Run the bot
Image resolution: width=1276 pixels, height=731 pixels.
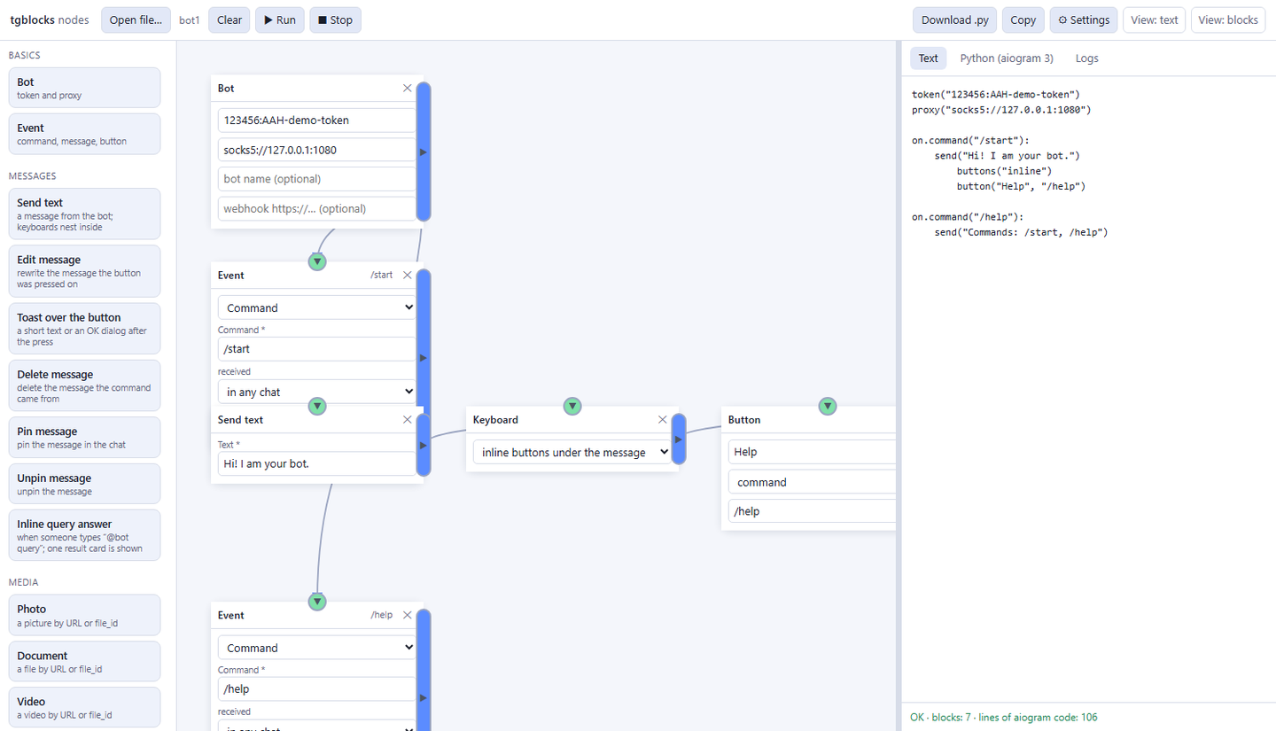click(x=280, y=20)
